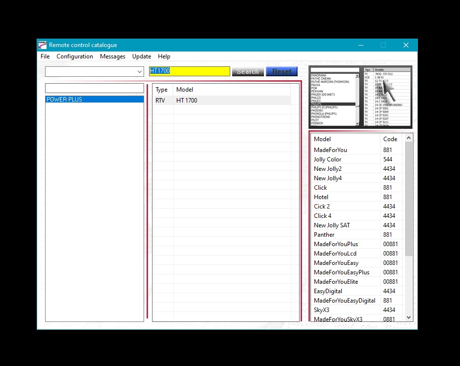Click the yellow HT1700 search field
Image resolution: width=460 pixels, height=366 pixels.
[189, 71]
